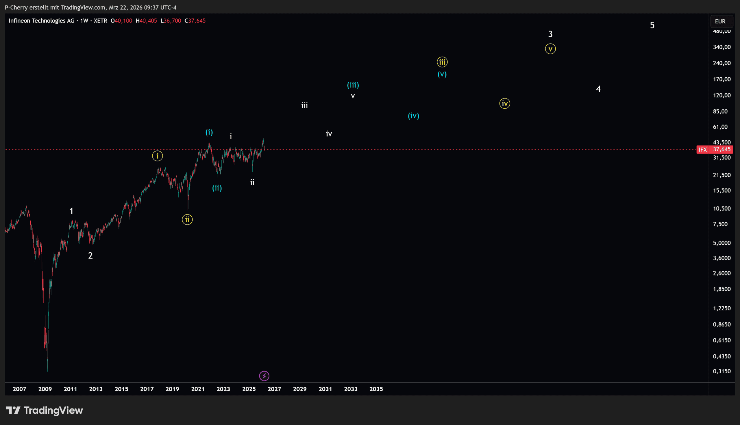The image size is (740, 425).
Task: Select the white wave 2 label
Action: (x=90, y=256)
